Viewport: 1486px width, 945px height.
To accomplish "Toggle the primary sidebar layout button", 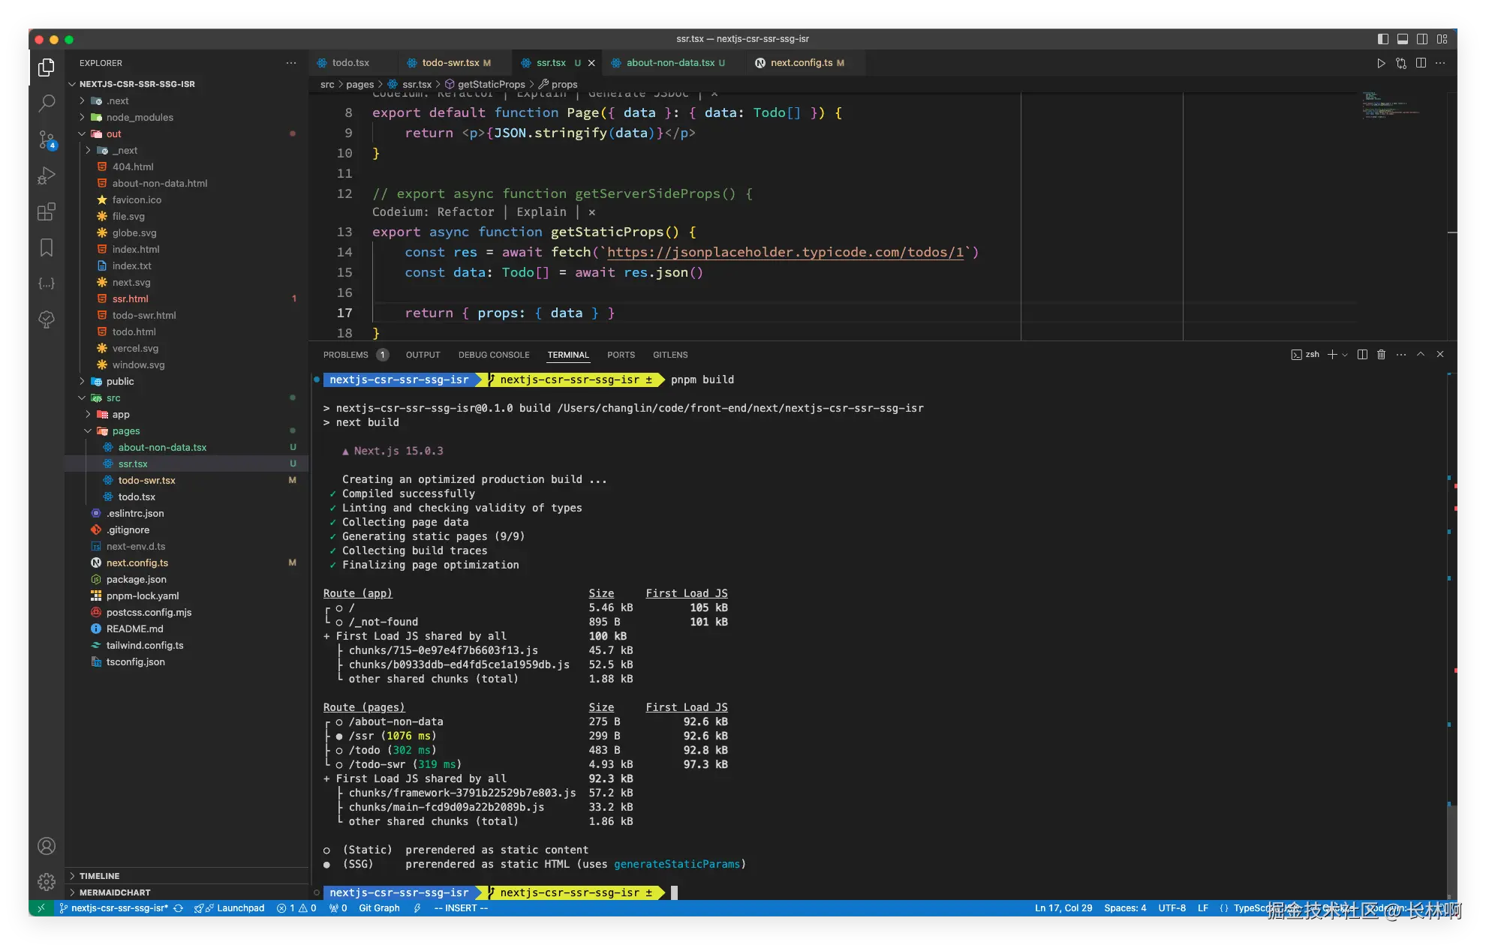I will (1383, 39).
